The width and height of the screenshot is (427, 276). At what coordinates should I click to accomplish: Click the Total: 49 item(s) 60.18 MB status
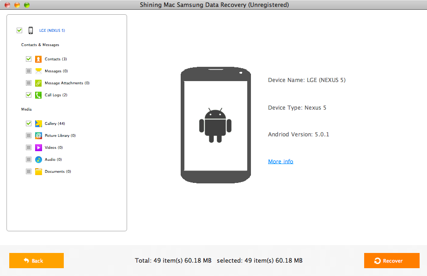tap(173, 260)
